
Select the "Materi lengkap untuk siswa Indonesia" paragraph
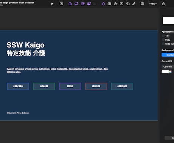coord(57,70)
